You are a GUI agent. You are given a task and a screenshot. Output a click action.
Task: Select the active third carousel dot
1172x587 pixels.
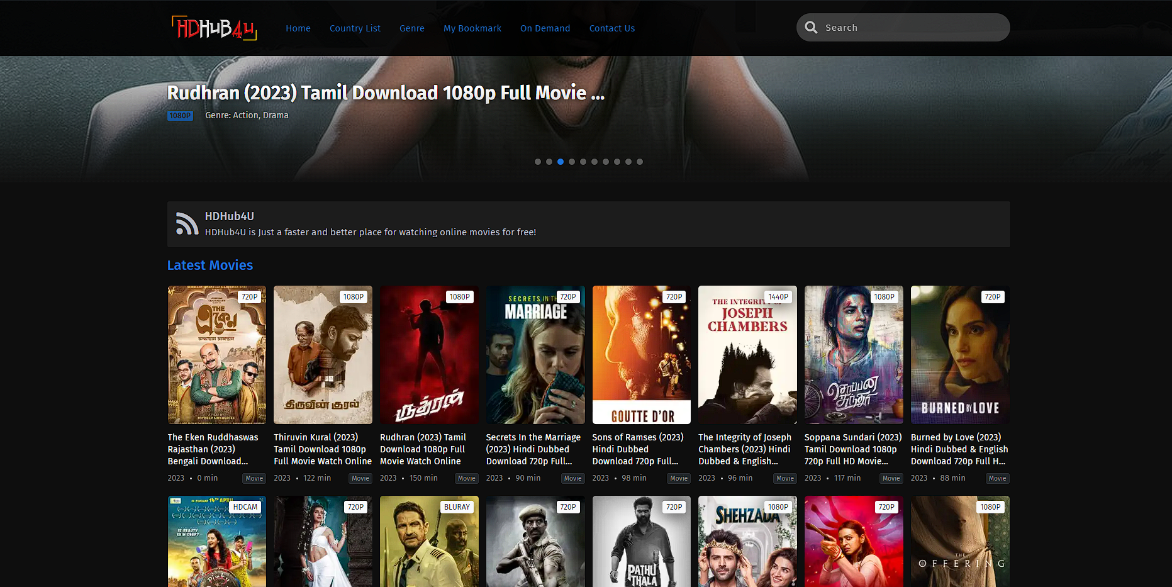[561, 162]
